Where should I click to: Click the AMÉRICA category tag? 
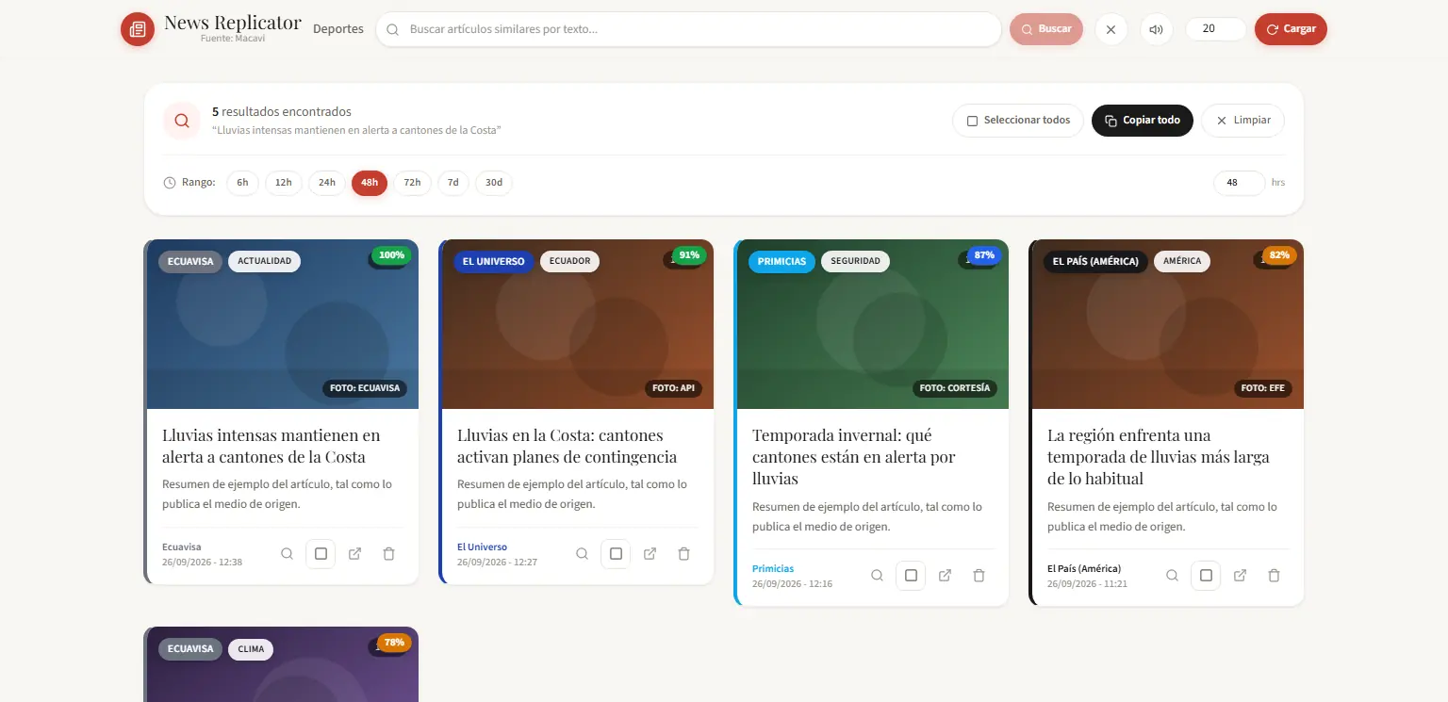pyautogui.click(x=1182, y=261)
